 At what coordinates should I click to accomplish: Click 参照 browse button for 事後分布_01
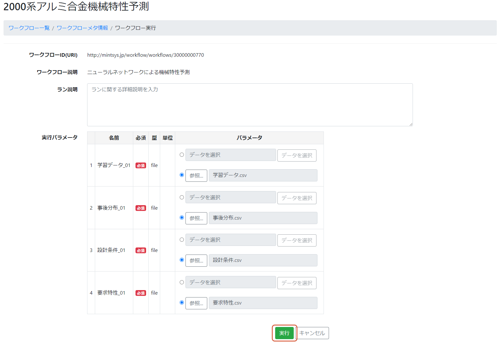point(196,218)
